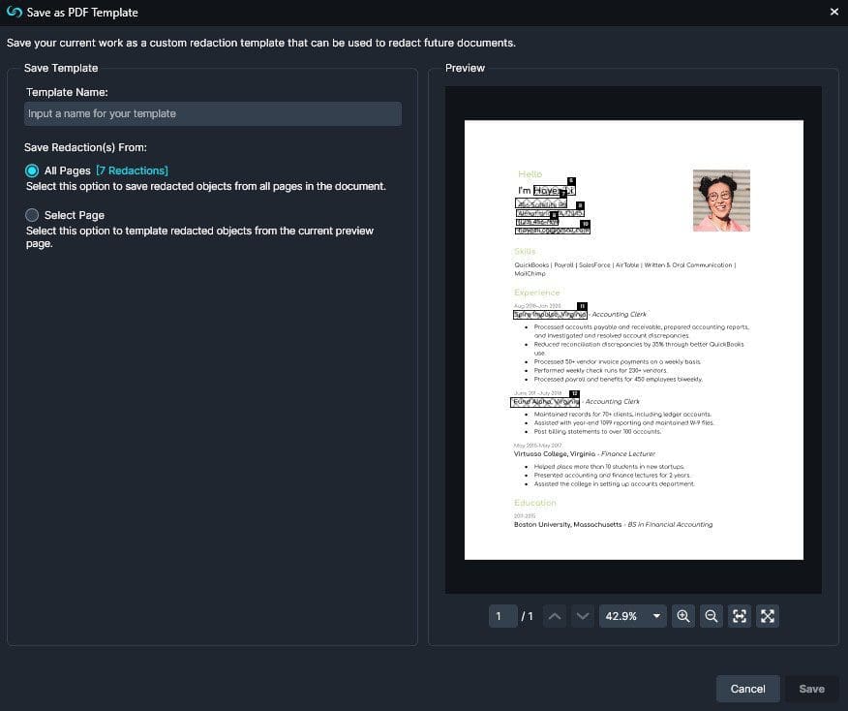Click the Cancel button
The height and width of the screenshot is (711, 848).
coord(747,689)
